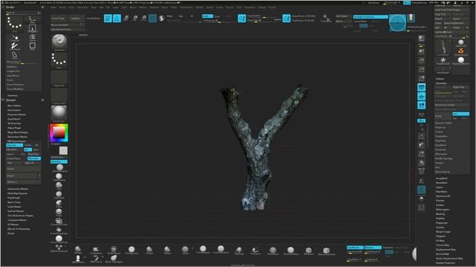This screenshot has height=267, width=476.
Task: Toggle the Floor grid icon
Action: point(422,96)
